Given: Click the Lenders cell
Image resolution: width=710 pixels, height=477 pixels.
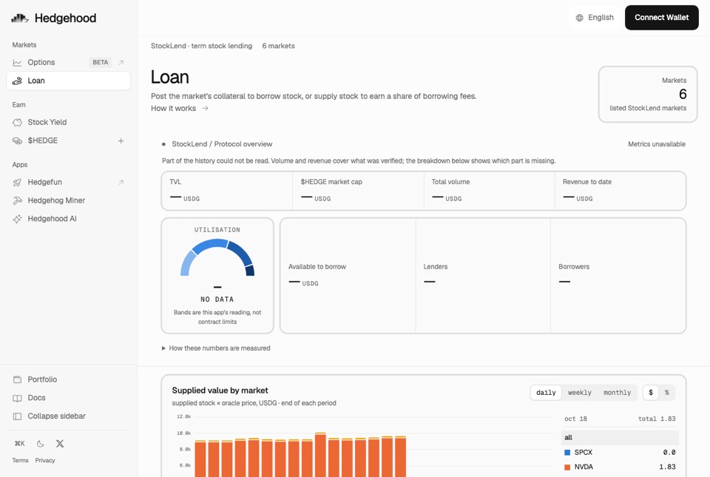Looking at the screenshot, I should point(483,276).
